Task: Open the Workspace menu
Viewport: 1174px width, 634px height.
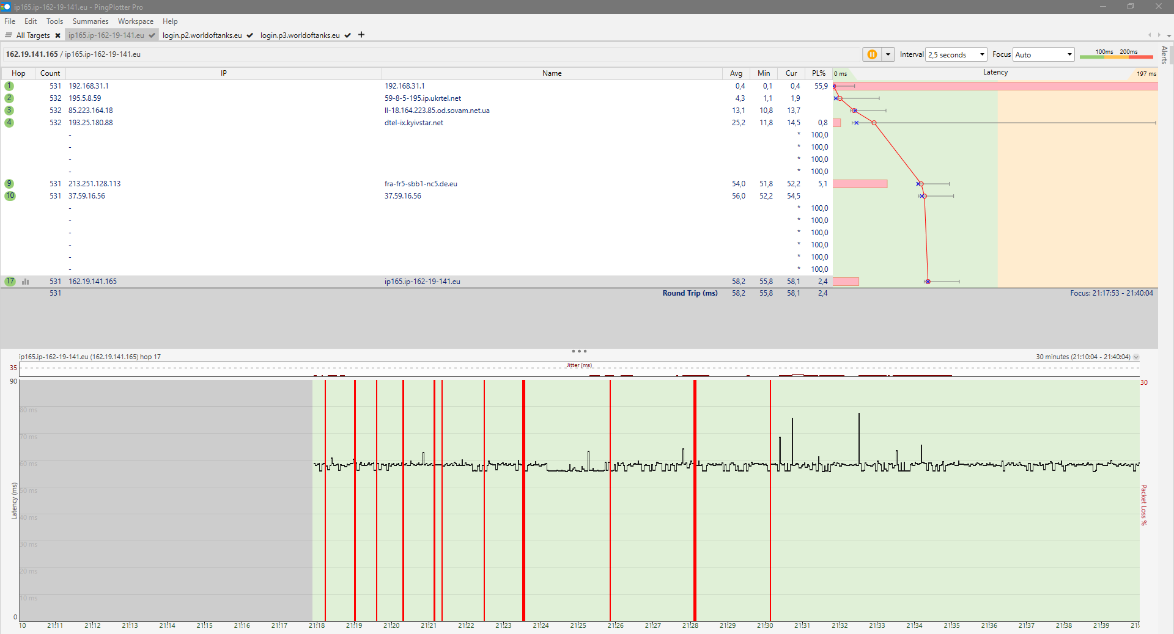Action: tap(136, 21)
